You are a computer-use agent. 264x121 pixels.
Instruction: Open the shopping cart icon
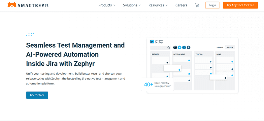coord(197,5)
